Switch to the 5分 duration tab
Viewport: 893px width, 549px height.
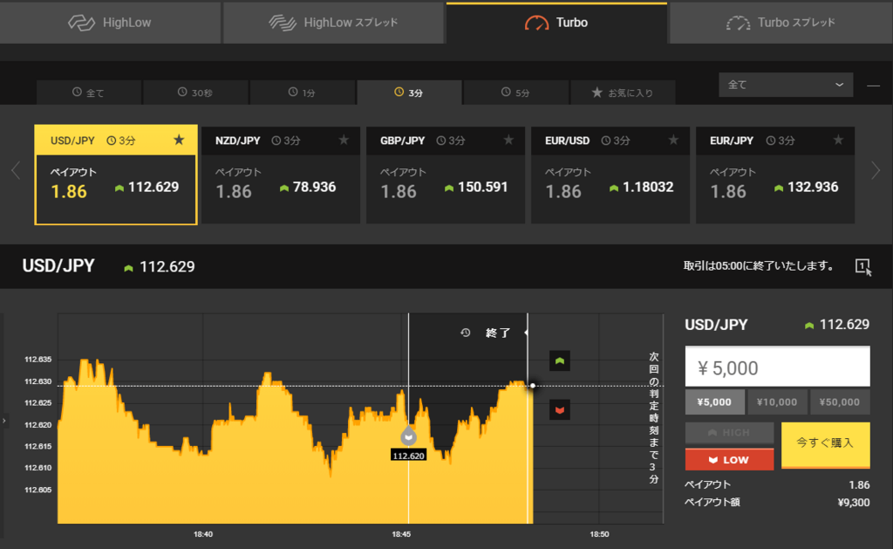[x=515, y=92]
